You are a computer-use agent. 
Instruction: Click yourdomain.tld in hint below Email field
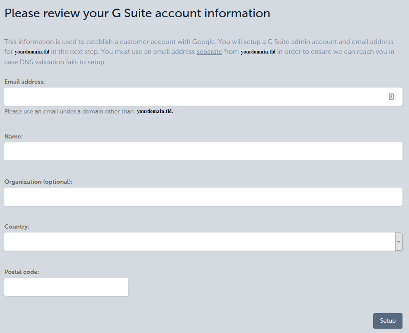pos(155,111)
